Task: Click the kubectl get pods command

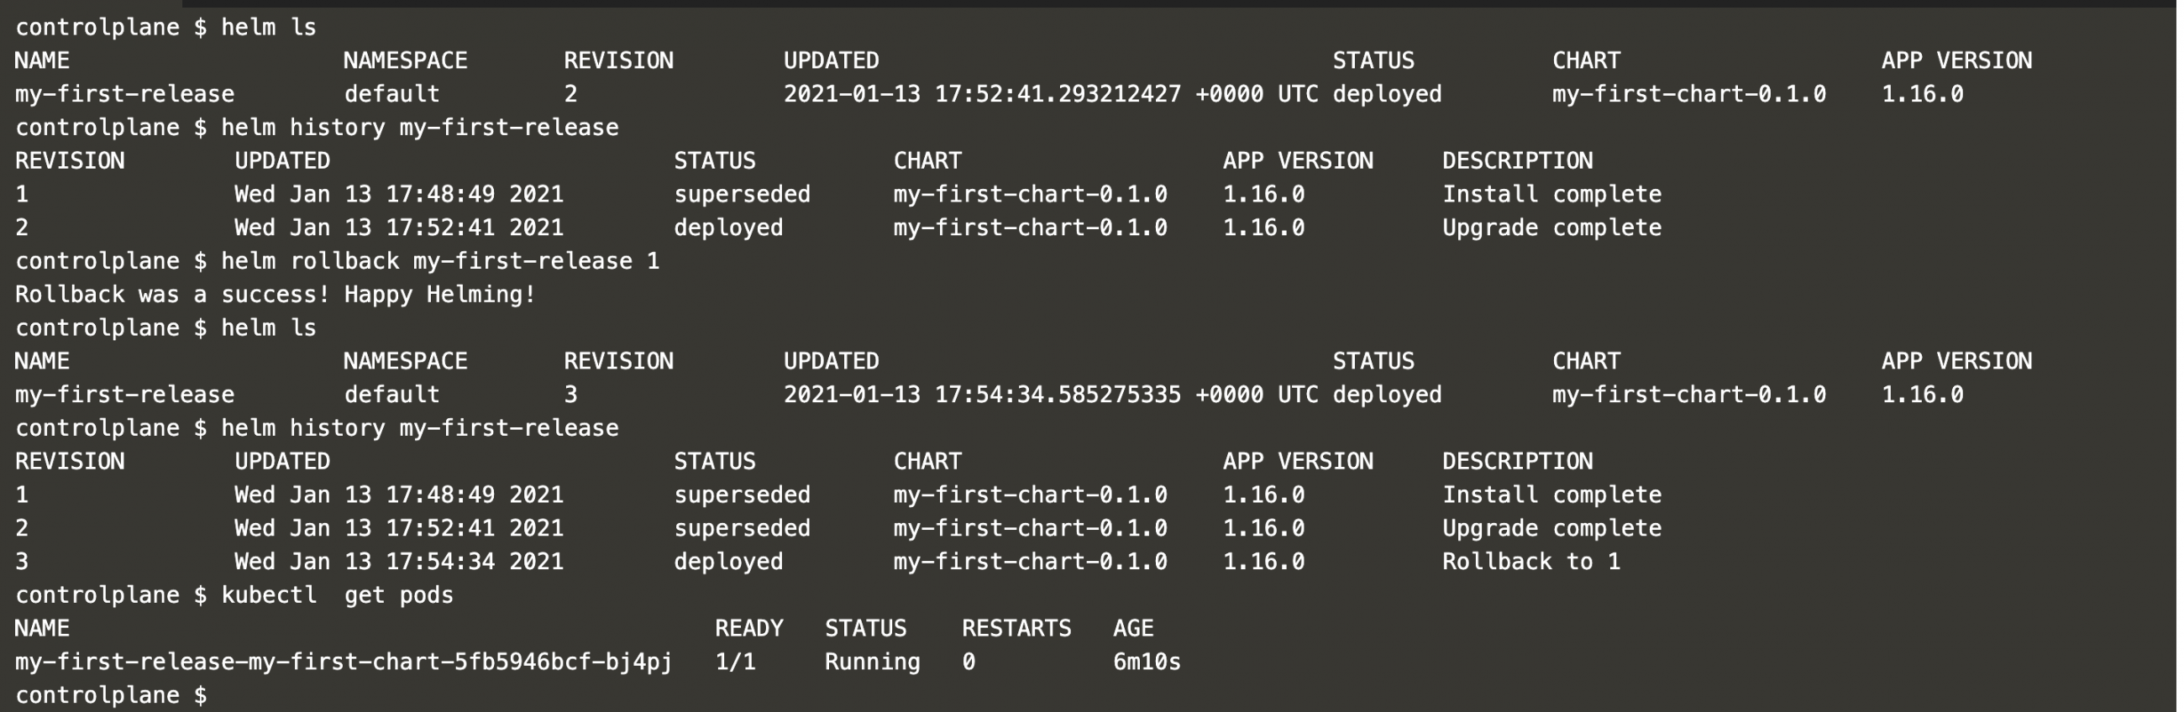Action: point(337,595)
